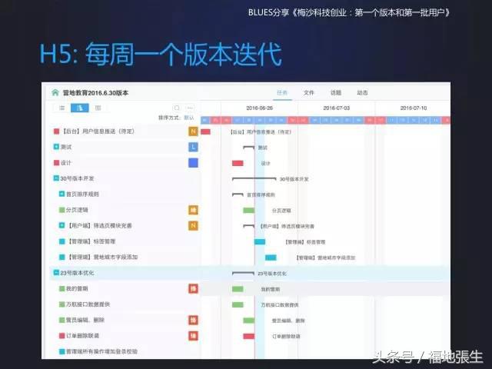
Task: Collapse the 30号版本开发 group
Action: 56,178
